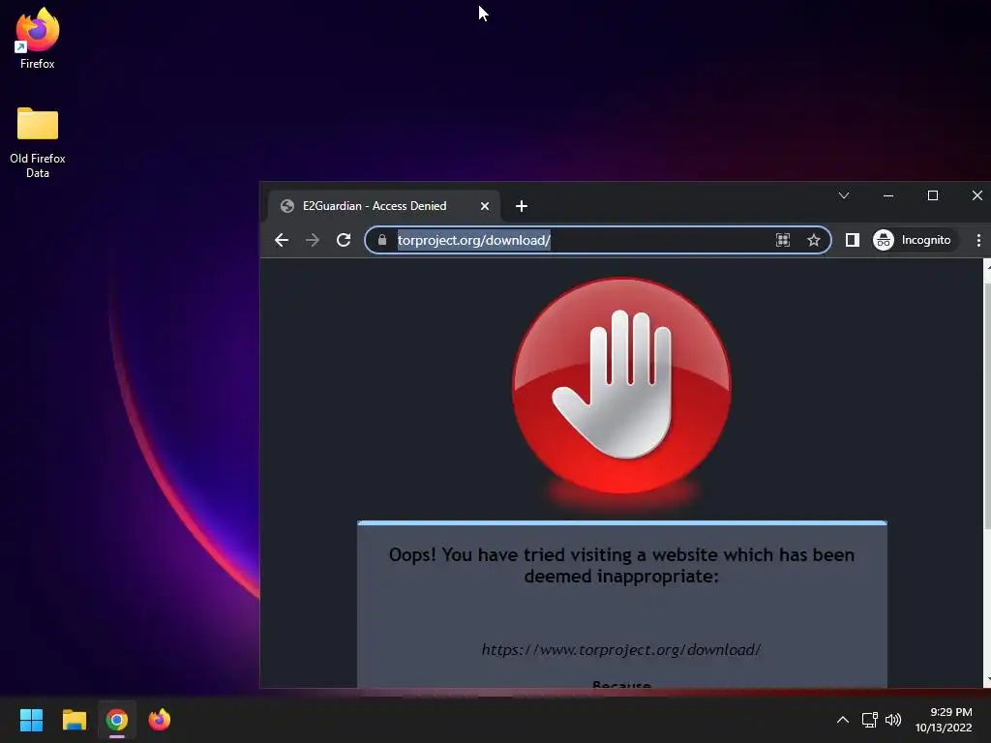This screenshot has height=743, width=991.
Task: View site information via lock icon
Action: (x=381, y=240)
